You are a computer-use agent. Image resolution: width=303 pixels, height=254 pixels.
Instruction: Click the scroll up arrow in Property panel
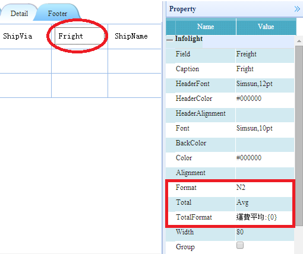[299, 41]
